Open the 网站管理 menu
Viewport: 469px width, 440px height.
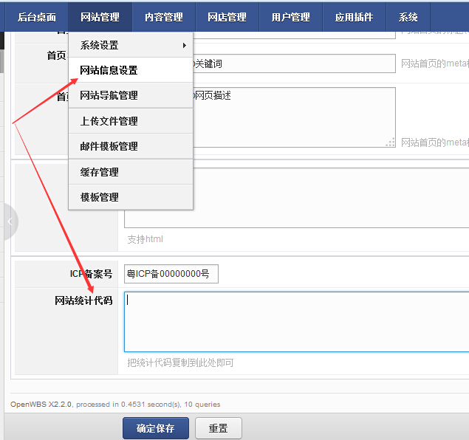(100, 17)
